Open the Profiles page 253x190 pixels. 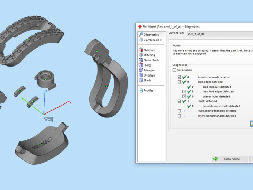(149, 90)
